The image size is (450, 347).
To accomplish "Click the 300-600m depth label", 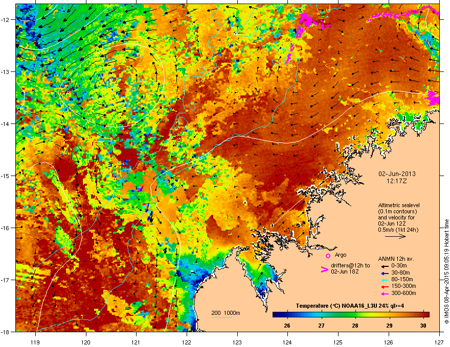I will click(403, 293).
